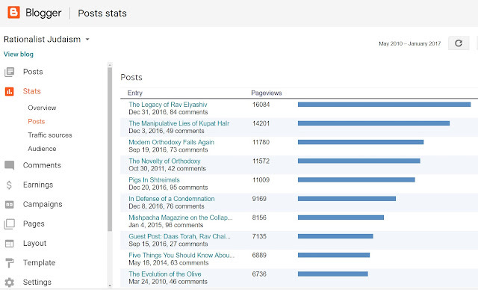The image size is (478, 290).
Task: Click pageview count 16084
Action: tap(261, 105)
